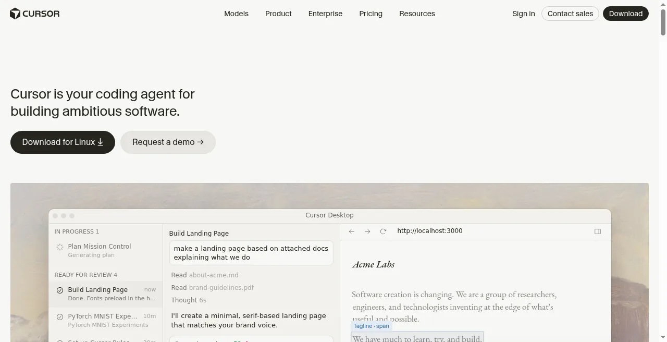Viewport: 667px width, 342px height.
Task: Click the scrollbar down arrow
Action: (663, 338)
